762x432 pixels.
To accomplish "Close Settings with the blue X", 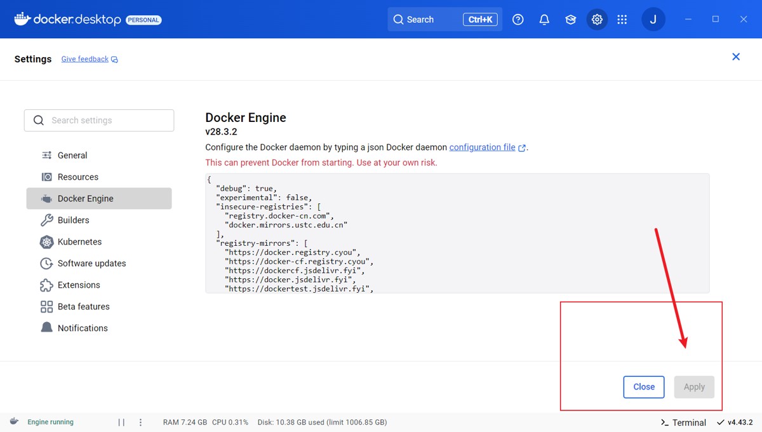I will (x=736, y=57).
